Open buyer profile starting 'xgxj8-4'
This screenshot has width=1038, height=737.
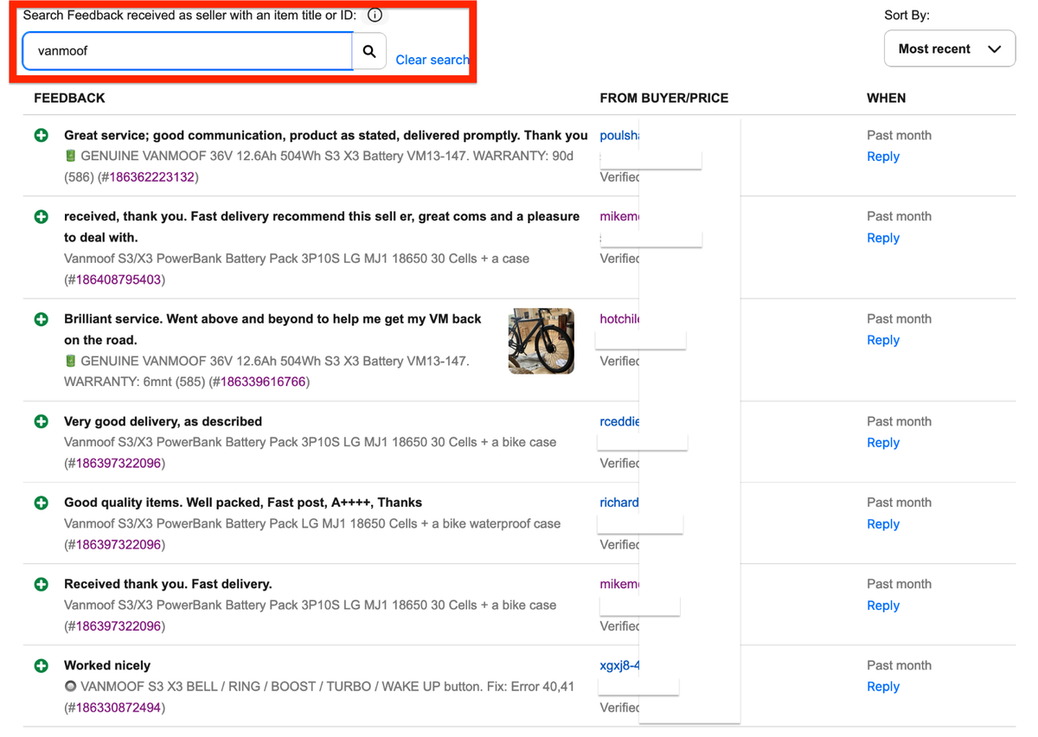619,665
